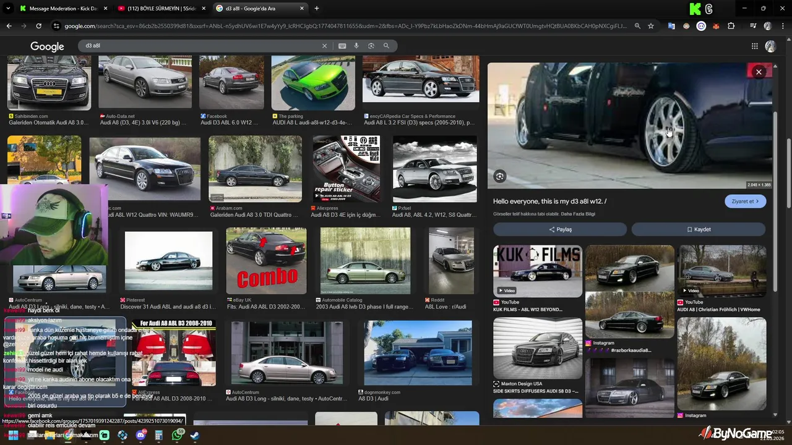792x445 pixels.
Task: Click the d3 a8l search input
Action: point(201,46)
